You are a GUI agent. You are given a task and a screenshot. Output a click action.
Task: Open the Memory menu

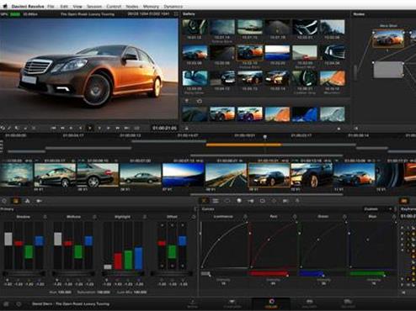tap(151, 6)
